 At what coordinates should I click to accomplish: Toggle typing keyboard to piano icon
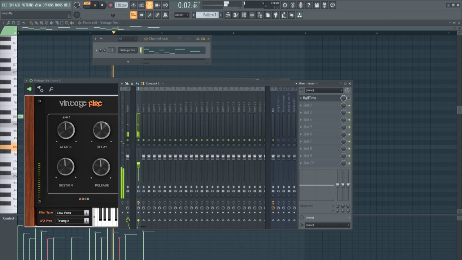tap(134, 15)
